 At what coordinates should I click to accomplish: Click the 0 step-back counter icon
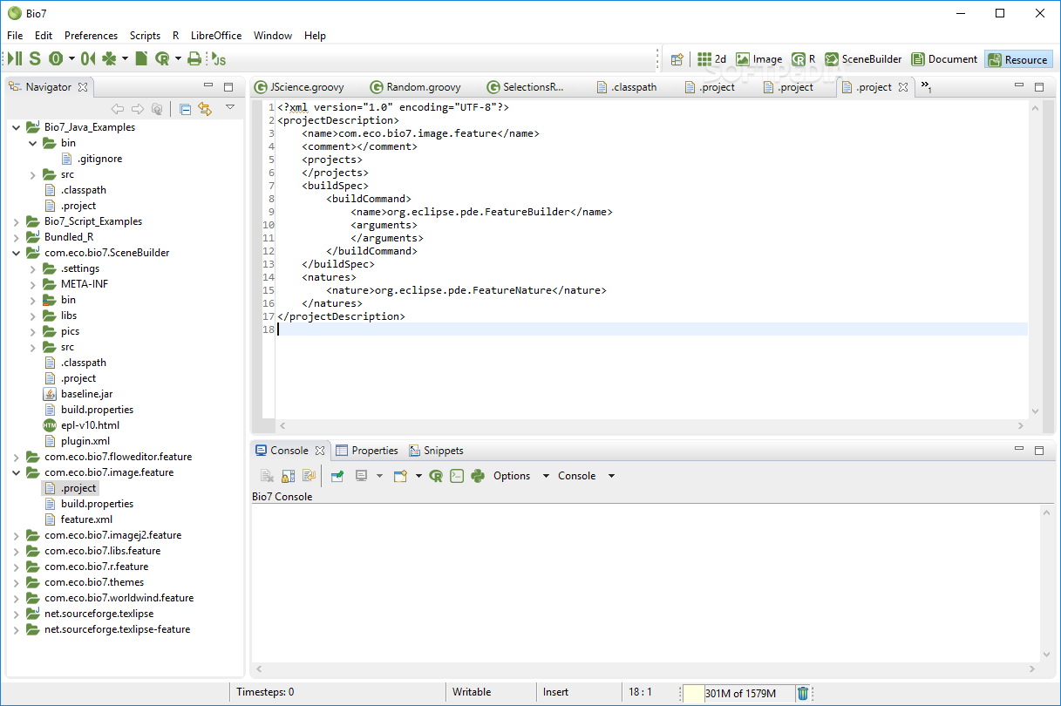click(x=87, y=58)
